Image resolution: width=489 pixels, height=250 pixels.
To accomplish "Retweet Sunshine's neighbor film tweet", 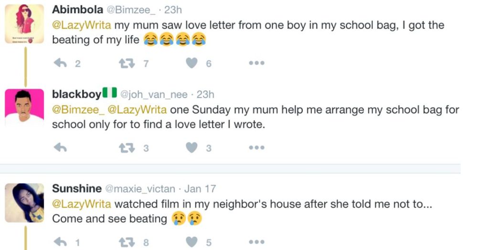I will 127,242.
